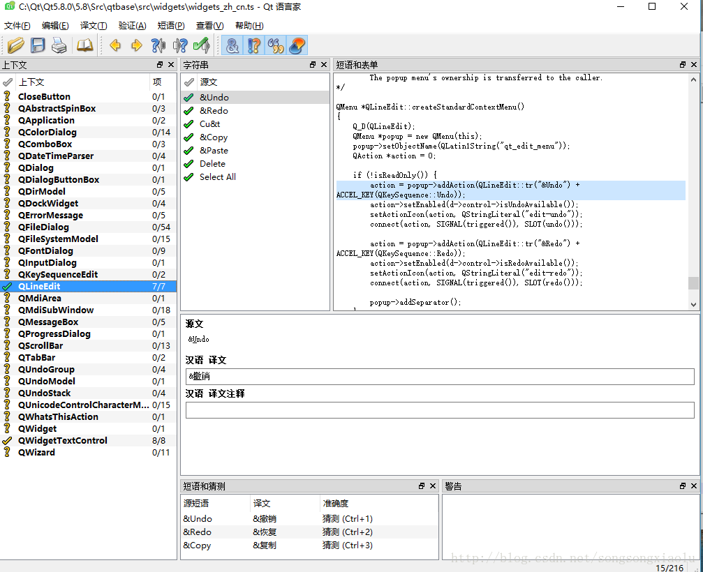The width and height of the screenshot is (703, 572).
Task: Open the Validation menu
Action: coord(132,26)
